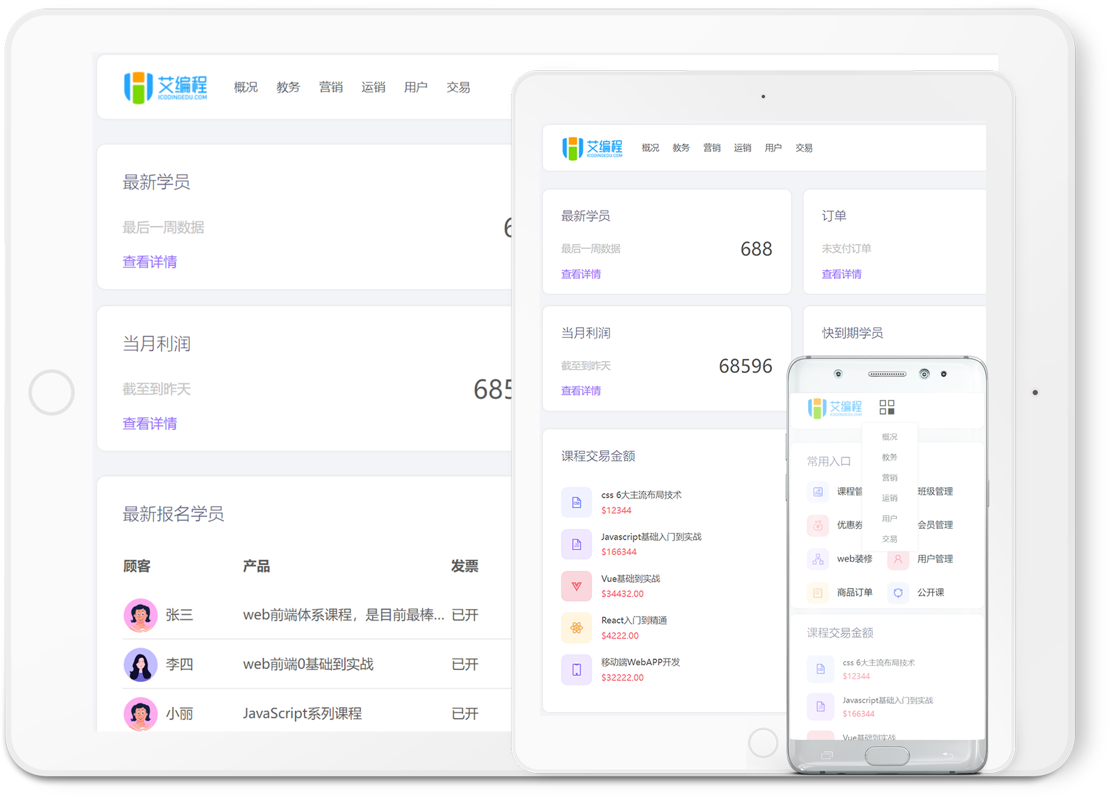Open 教务 in the large tablet navigation
Viewport: 1109px width, 797px height.
[288, 88]
